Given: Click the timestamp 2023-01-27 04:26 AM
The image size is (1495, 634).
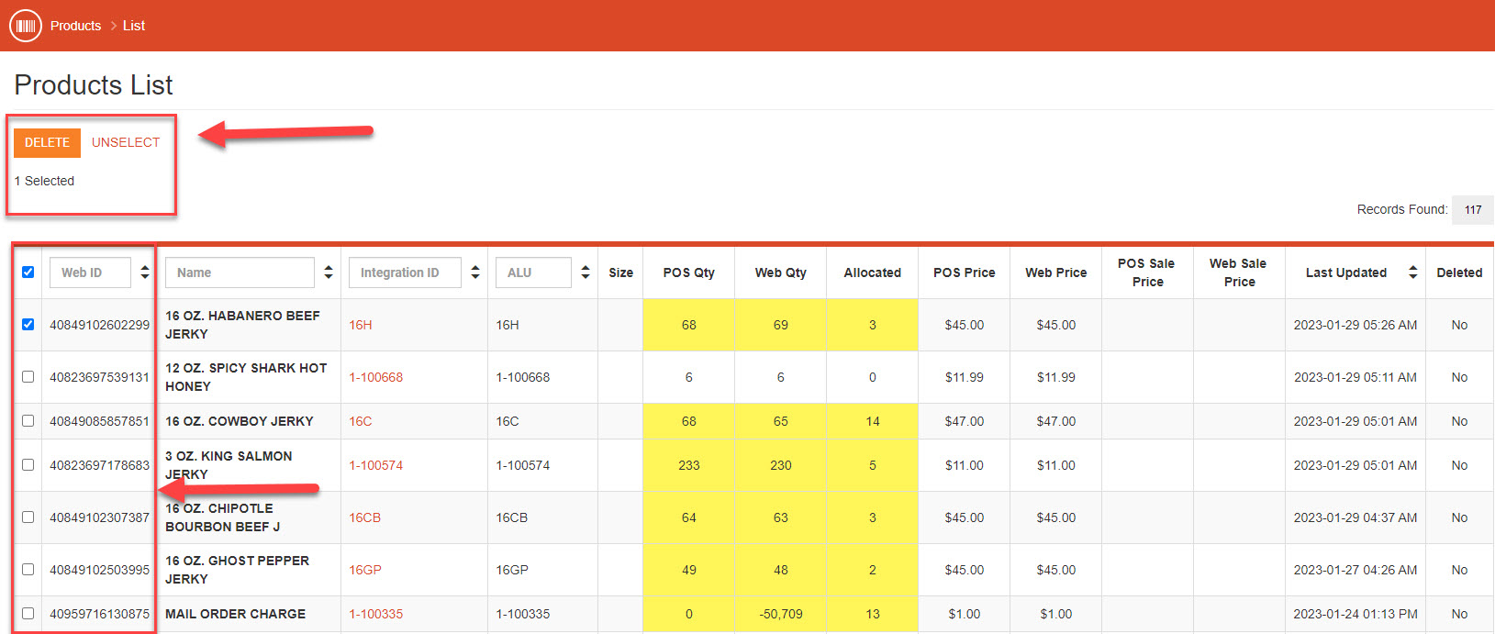Looking at the screenshot, I should [1356, 570].
